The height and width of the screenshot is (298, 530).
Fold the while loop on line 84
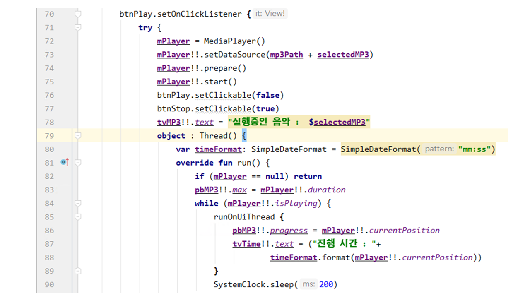[x=77, y=203]
